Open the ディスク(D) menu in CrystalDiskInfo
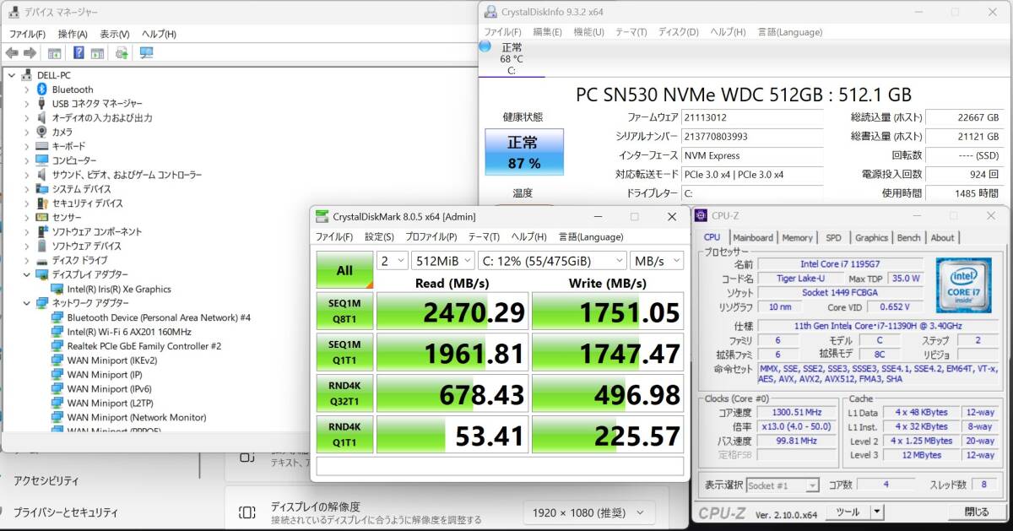Viewport: 1013px width, 531px height. (678, 32)
